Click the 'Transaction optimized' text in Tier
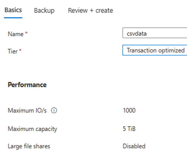The height and width of the screenshot is (154, 187). (x=155, y=50)
